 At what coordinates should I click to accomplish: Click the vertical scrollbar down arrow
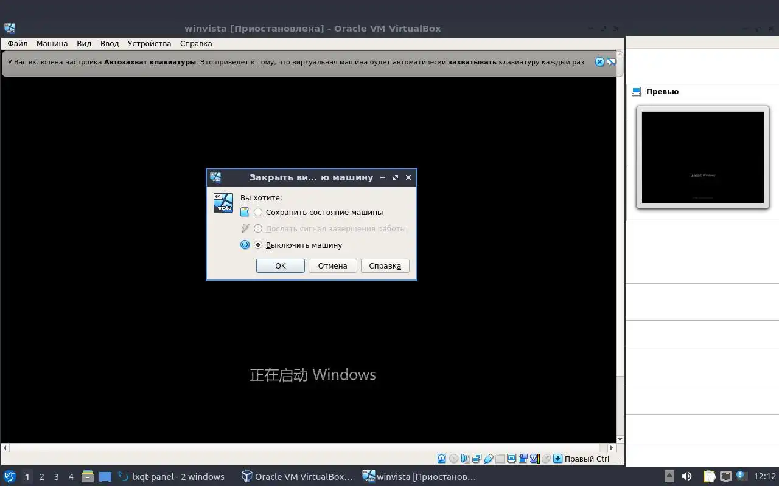620,439
